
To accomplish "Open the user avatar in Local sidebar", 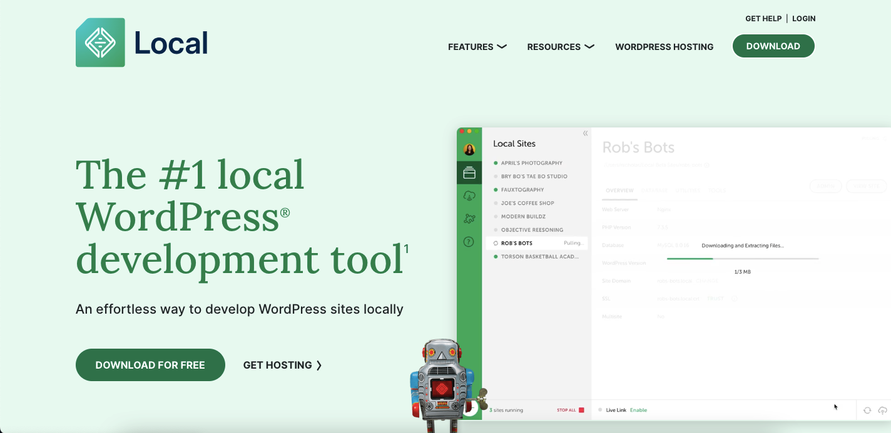I will pyautogui.click(x=469, y=149).
